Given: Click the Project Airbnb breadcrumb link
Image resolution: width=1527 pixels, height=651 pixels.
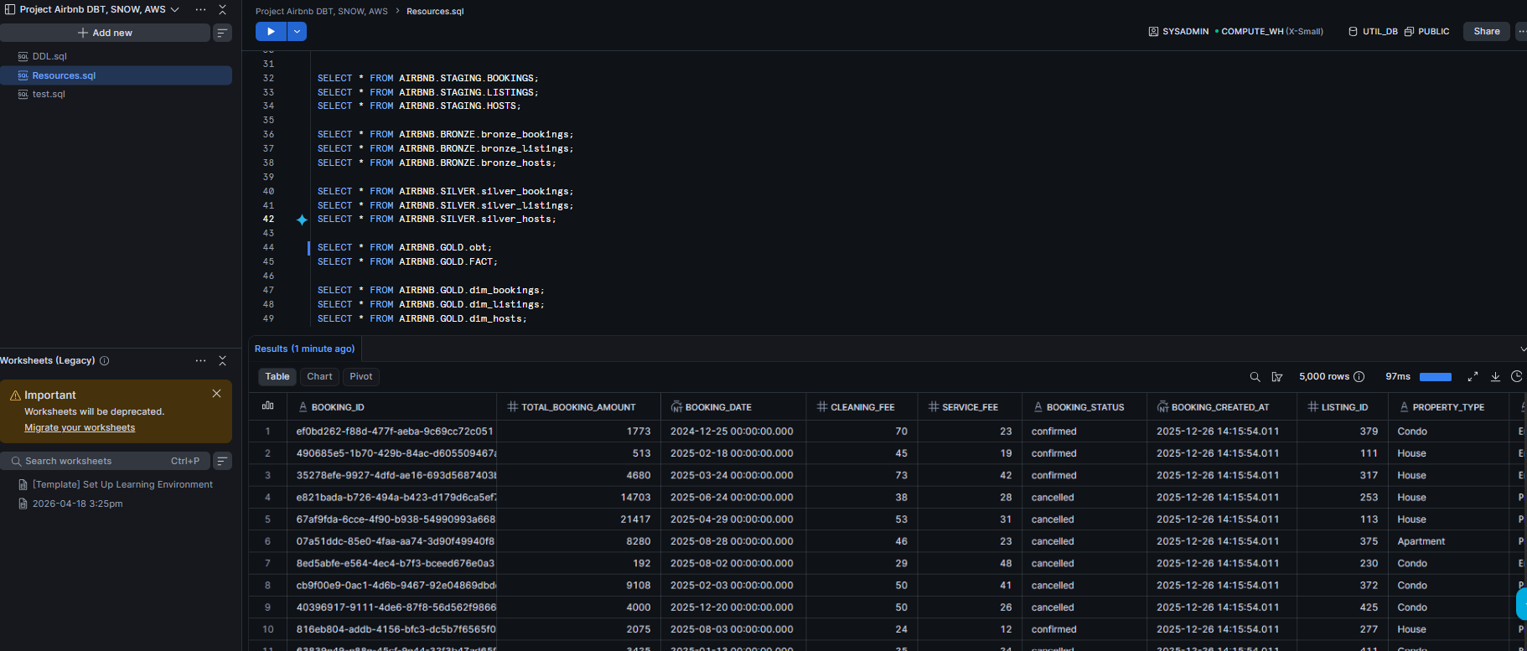Looking at the screenshot, I should 321,11.
